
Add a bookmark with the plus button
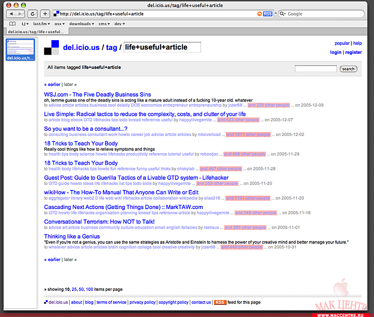pos(45,14)
